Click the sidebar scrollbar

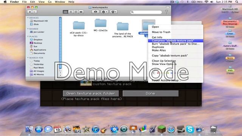[60, 43]
